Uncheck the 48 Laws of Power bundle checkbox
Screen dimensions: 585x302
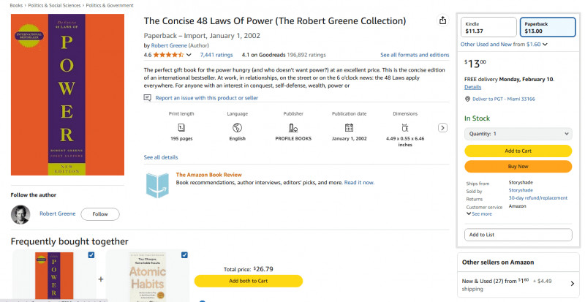(91, 255)
